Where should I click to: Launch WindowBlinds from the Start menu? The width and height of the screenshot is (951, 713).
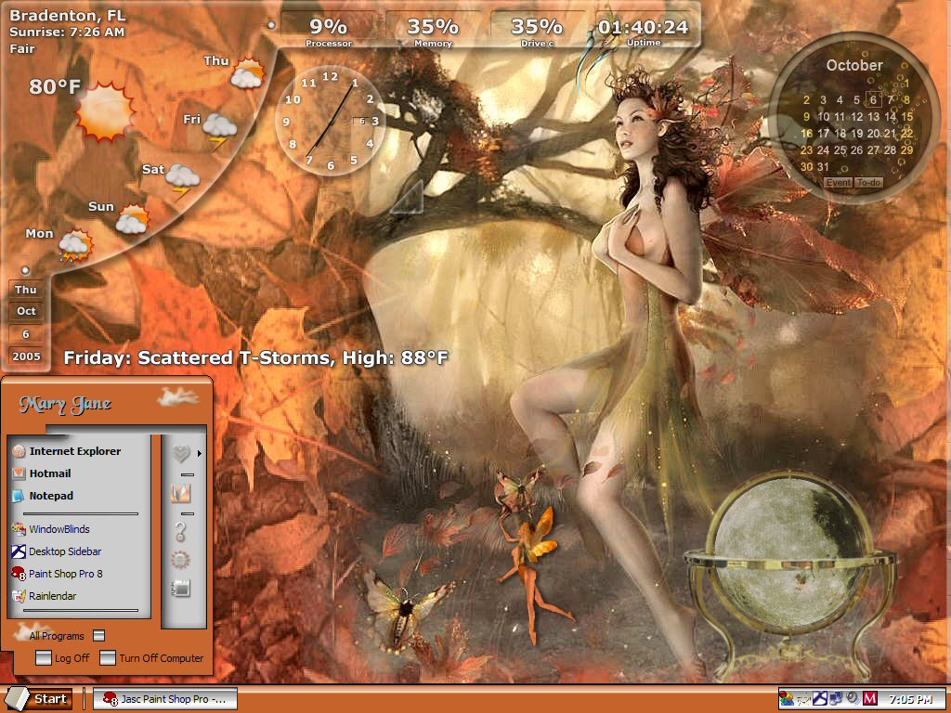click(x=51, y=529)
